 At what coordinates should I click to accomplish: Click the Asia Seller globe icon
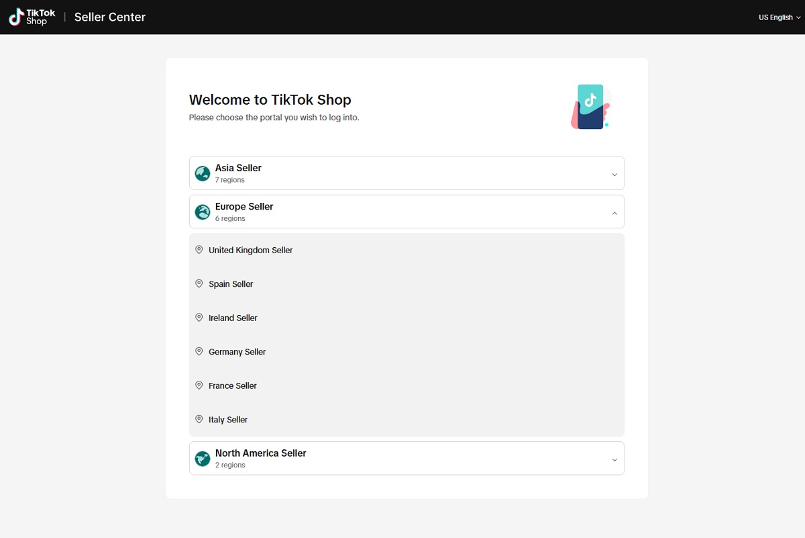(x=203, y=173)
